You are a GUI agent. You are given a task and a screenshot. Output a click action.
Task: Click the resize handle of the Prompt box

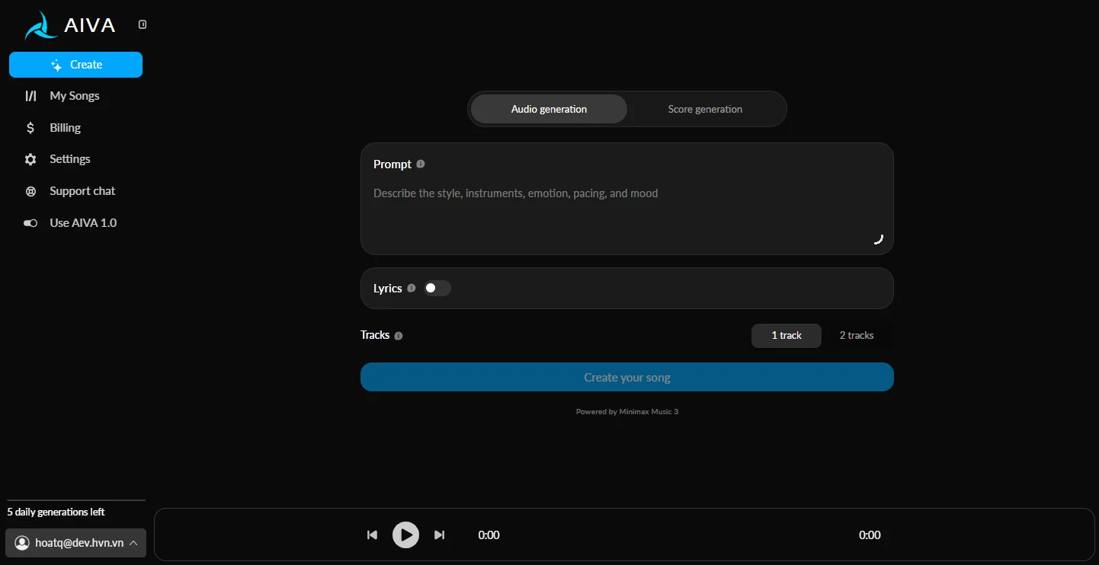(878, 239)
